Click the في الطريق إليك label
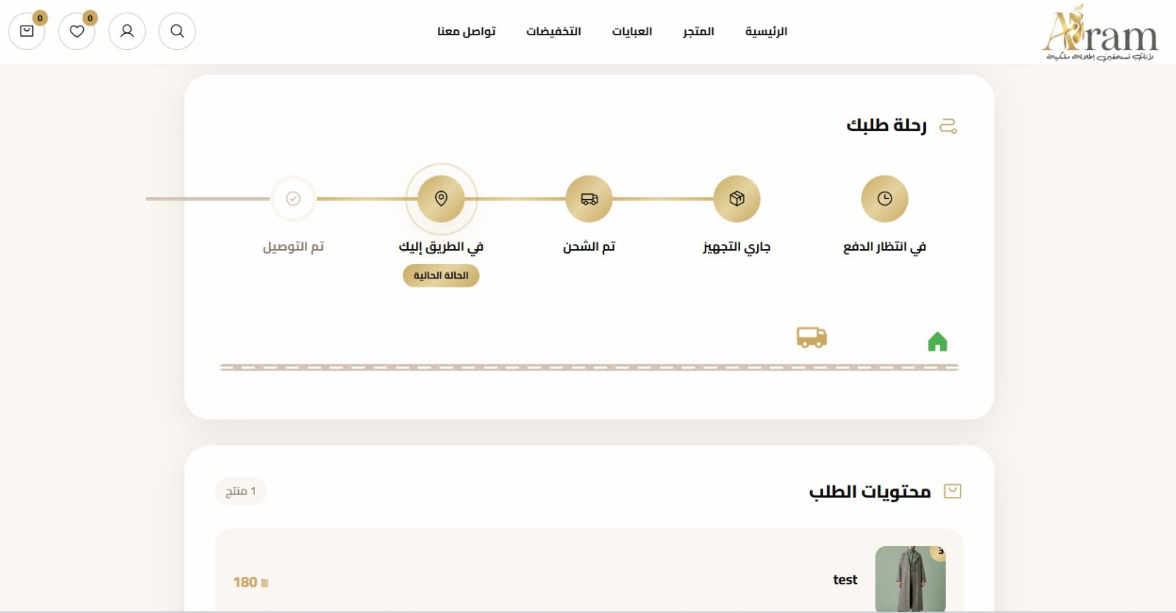 click(441, 247)
